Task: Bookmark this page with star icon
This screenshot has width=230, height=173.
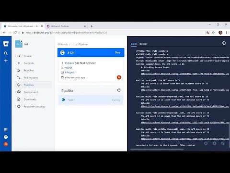Action: click(213, 33)
